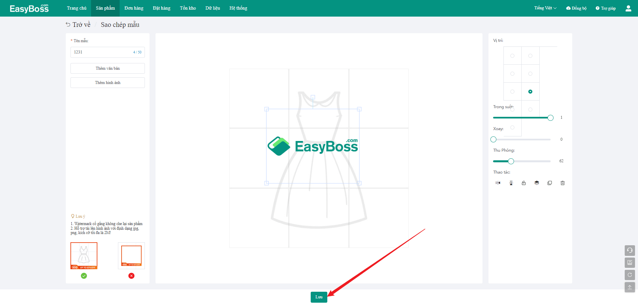This screenshot has width=638, height=305.
Task: Click the layer order stack icon
Action: click(x=537, y=183)
